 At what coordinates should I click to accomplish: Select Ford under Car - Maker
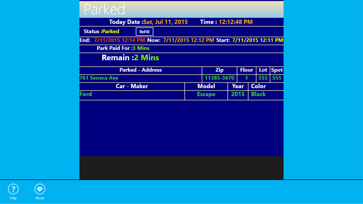[86, 94]
